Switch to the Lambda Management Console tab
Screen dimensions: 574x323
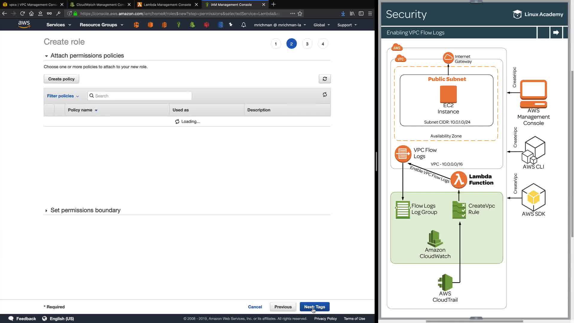coord(167,4)
